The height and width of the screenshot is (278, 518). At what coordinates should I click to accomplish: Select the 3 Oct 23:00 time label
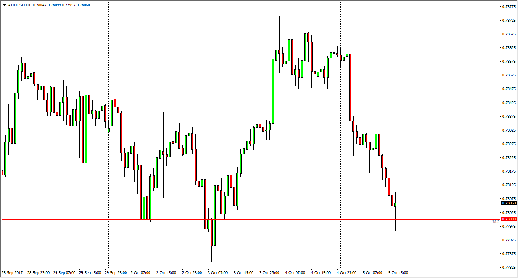tap(269, 273)
